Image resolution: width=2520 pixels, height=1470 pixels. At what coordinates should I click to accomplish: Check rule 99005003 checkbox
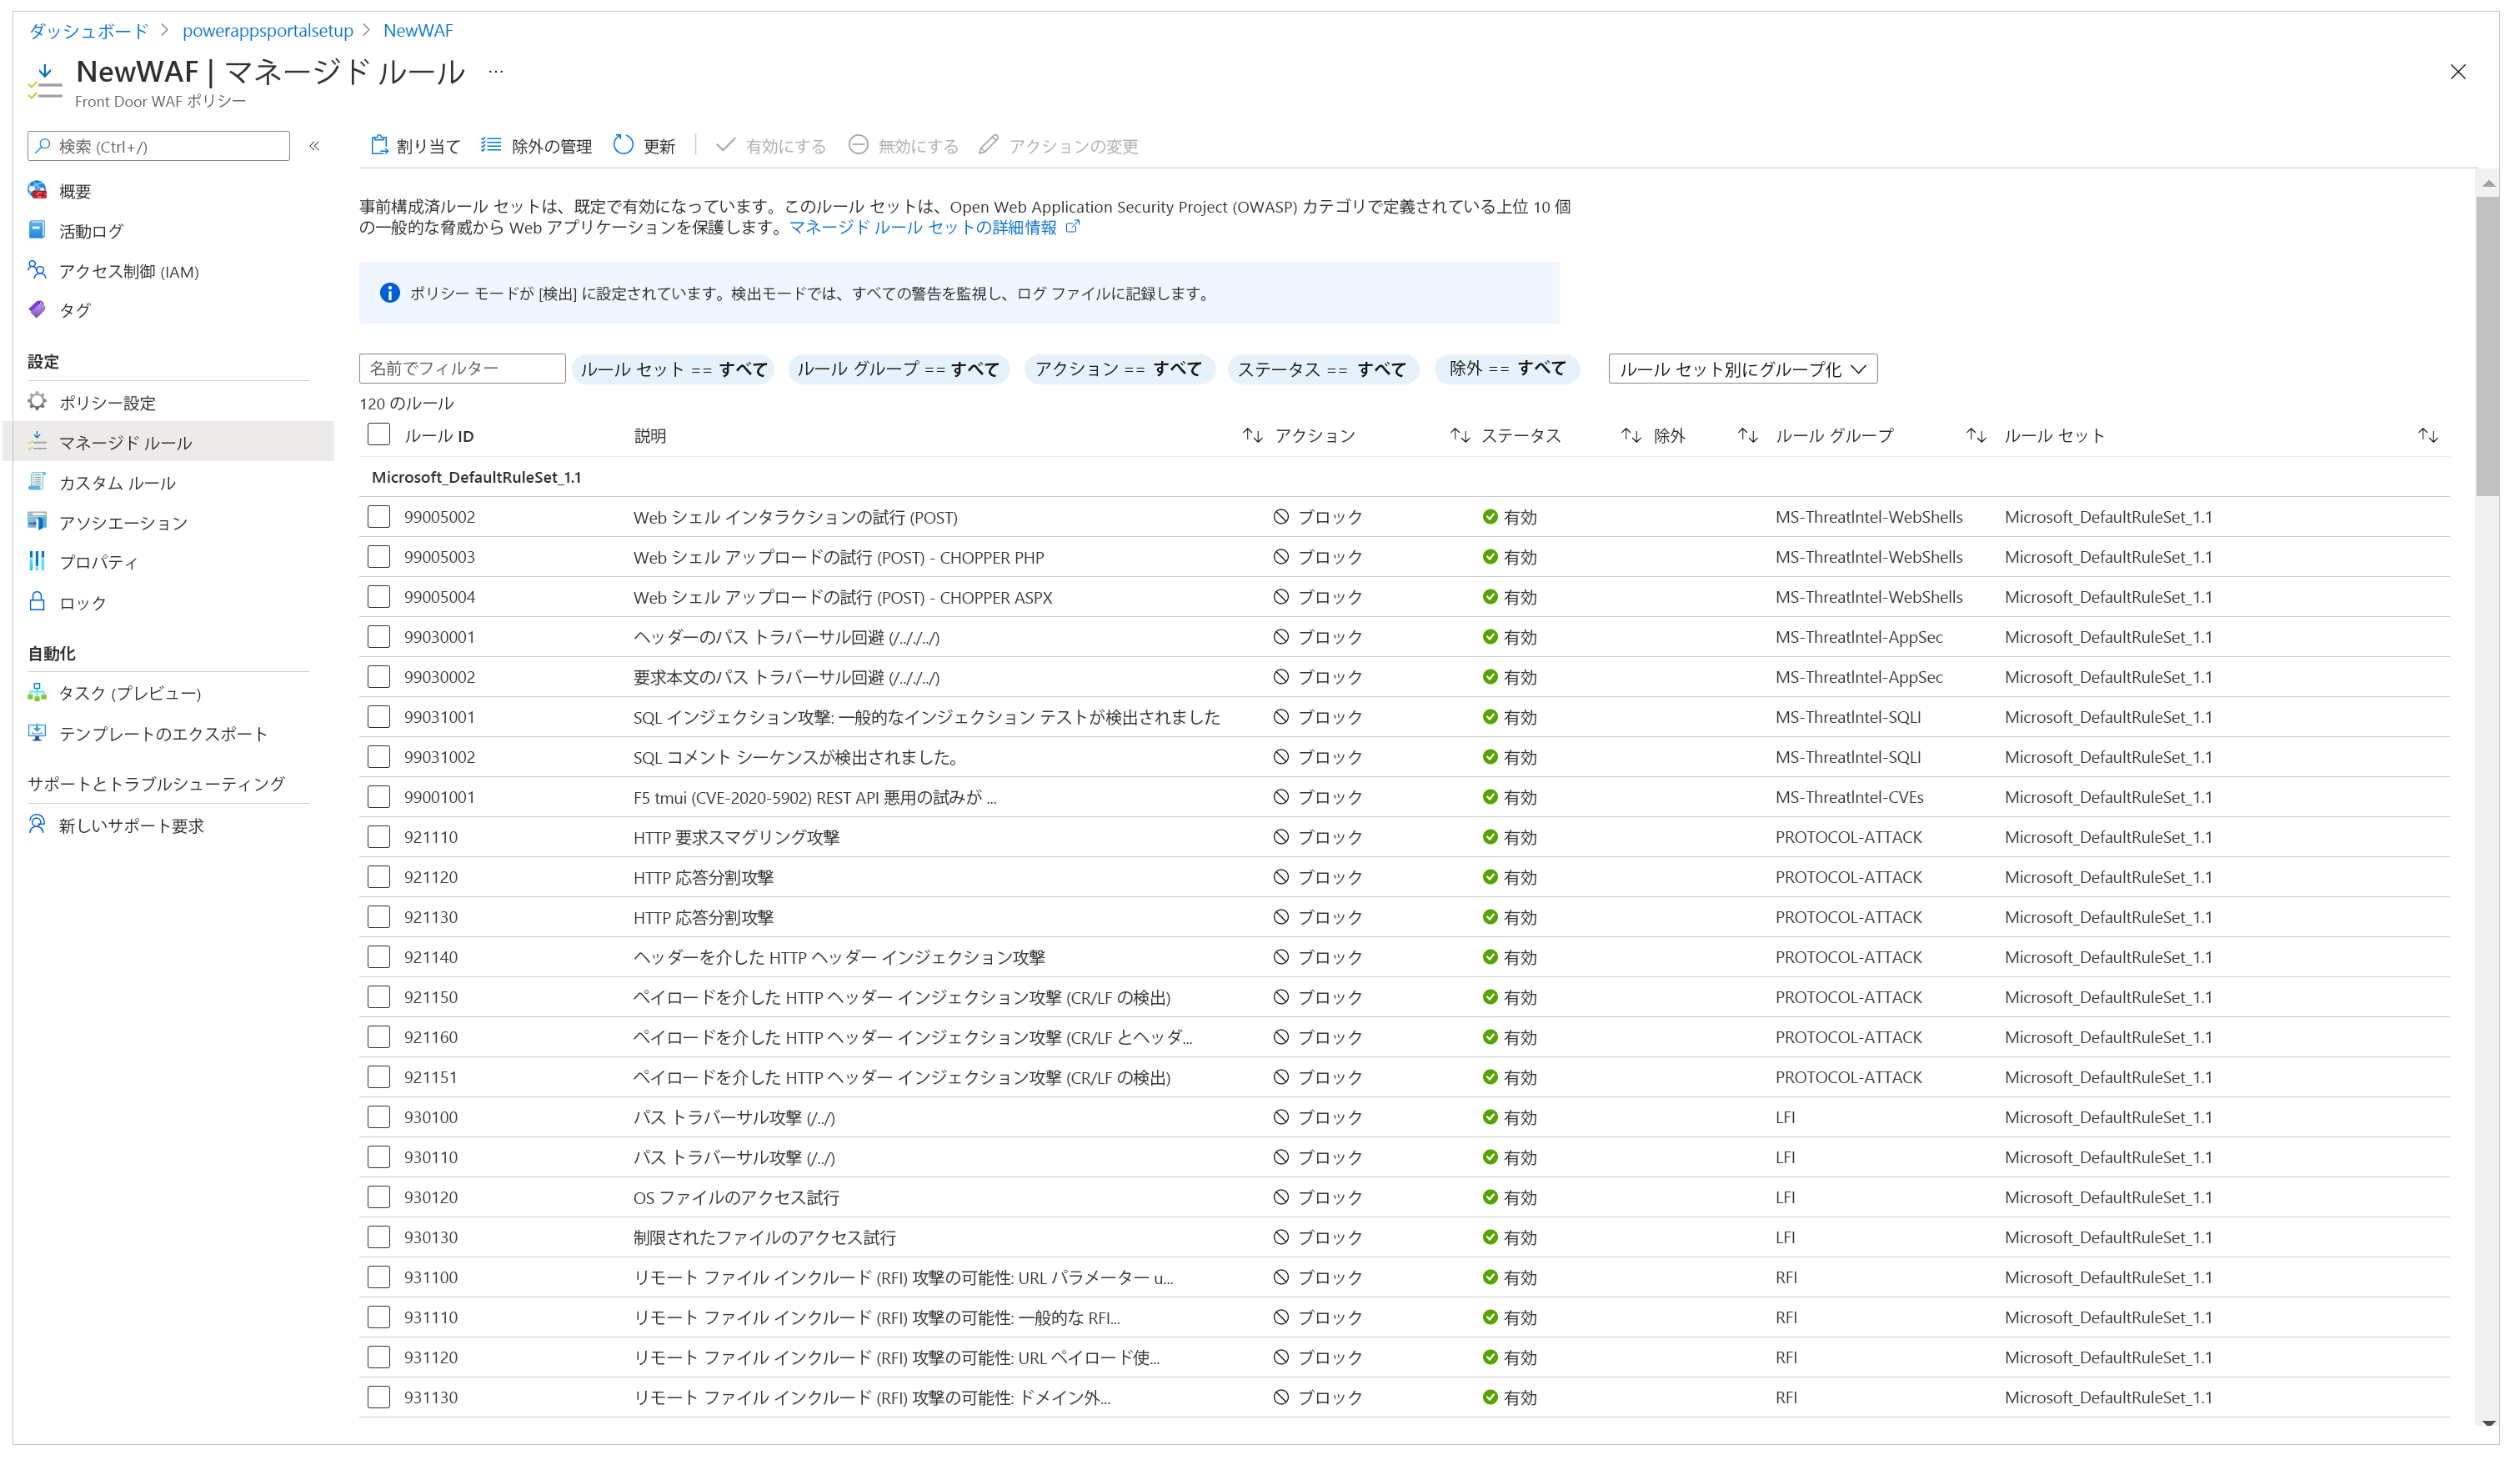[378, 556]
